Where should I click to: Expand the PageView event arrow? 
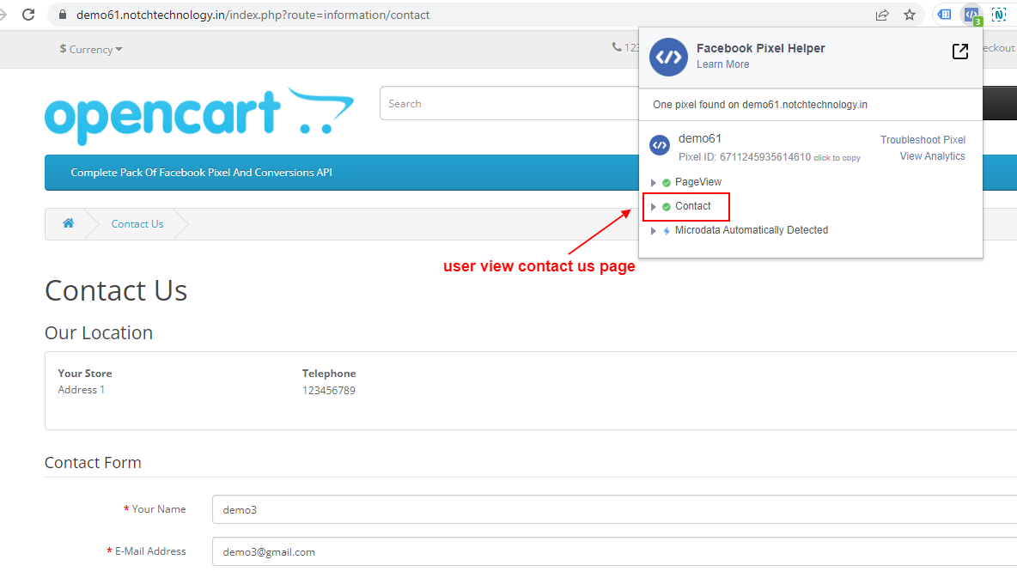pyautogui.click(x=653, y=183)
